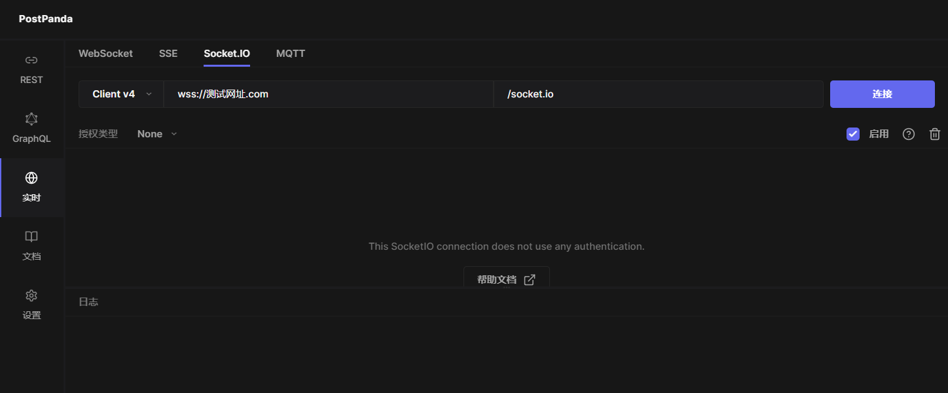Screen dimensions: 948x393
Task: Select the REST section in the sidebar
Action: (x=31, y=69)
